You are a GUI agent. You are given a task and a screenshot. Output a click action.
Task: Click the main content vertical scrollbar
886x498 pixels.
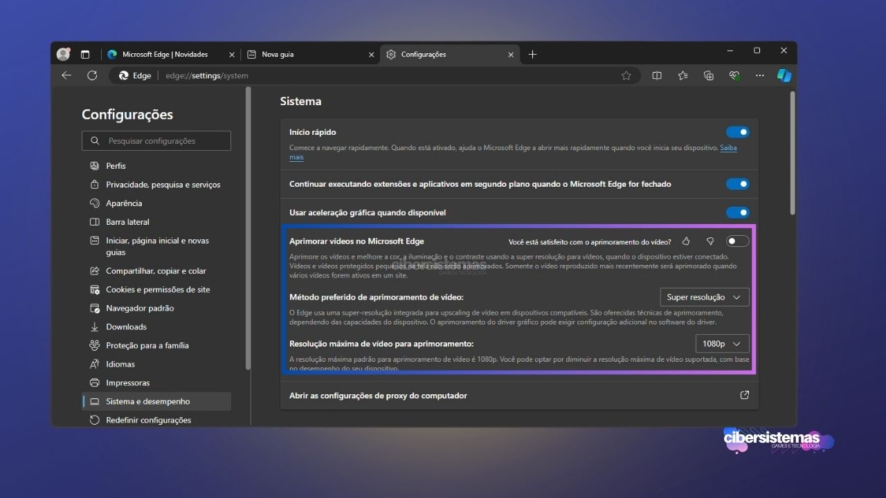pos(793,152)
